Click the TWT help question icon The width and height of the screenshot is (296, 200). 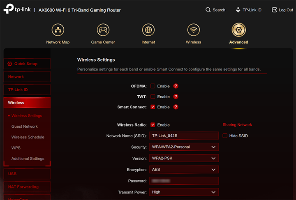tap(176, 97)
